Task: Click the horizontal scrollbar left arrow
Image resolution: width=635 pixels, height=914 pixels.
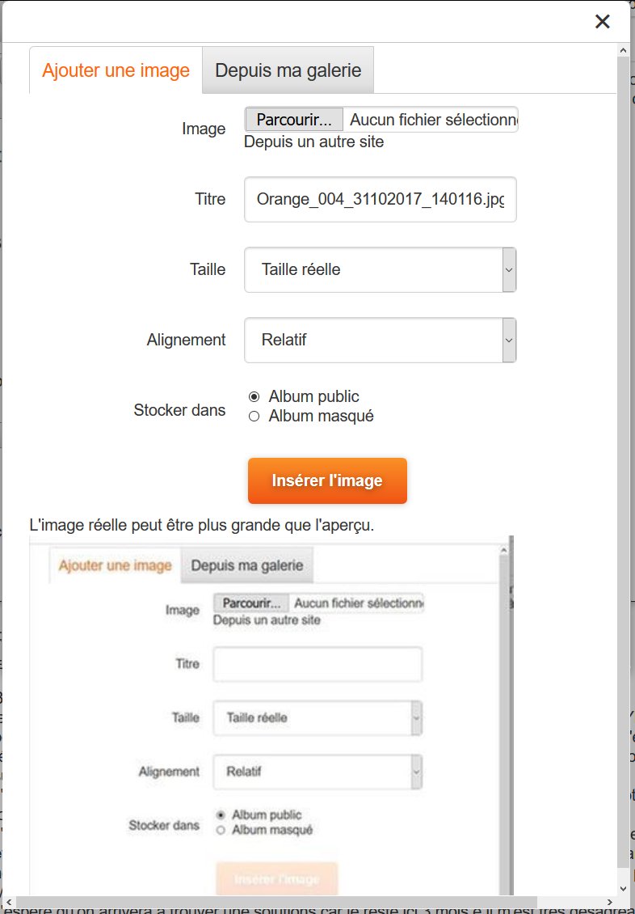Action: 8,903
